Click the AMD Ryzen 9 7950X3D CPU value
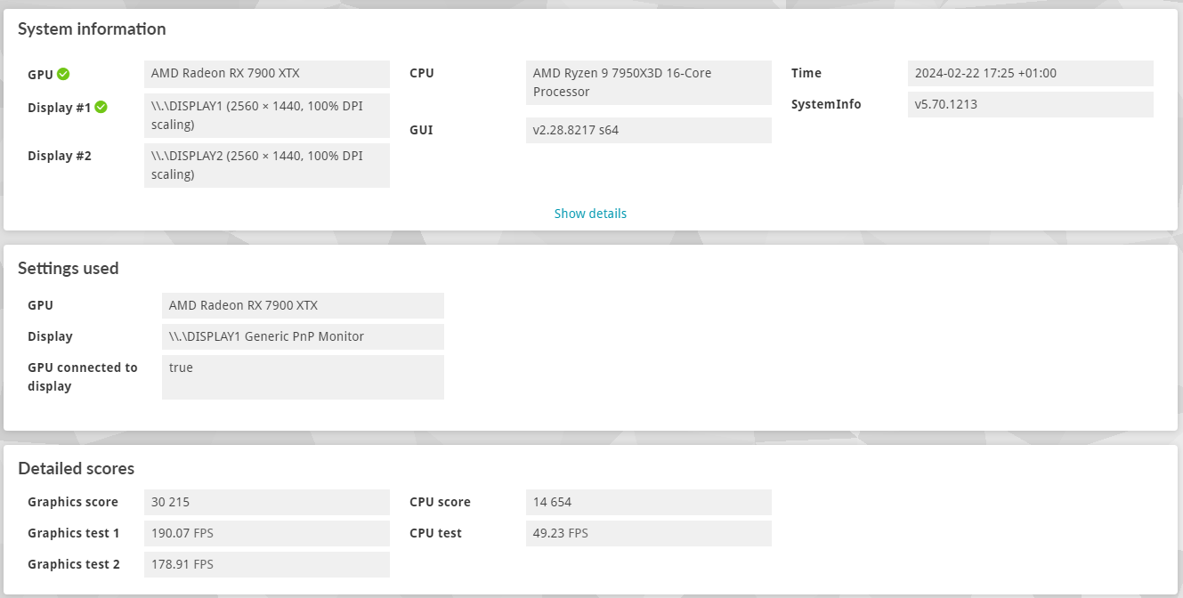This screenshot has width=1183, height=598. coord(649,83)
